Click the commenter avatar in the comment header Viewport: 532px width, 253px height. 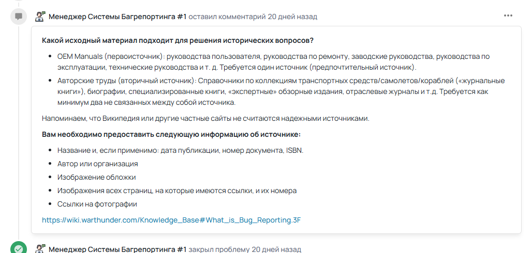(40, 17)
